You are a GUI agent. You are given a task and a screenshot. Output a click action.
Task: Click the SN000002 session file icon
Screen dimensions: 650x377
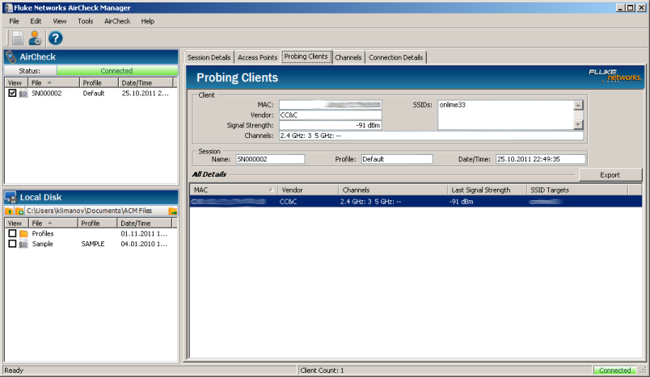[x=23, y=94]
